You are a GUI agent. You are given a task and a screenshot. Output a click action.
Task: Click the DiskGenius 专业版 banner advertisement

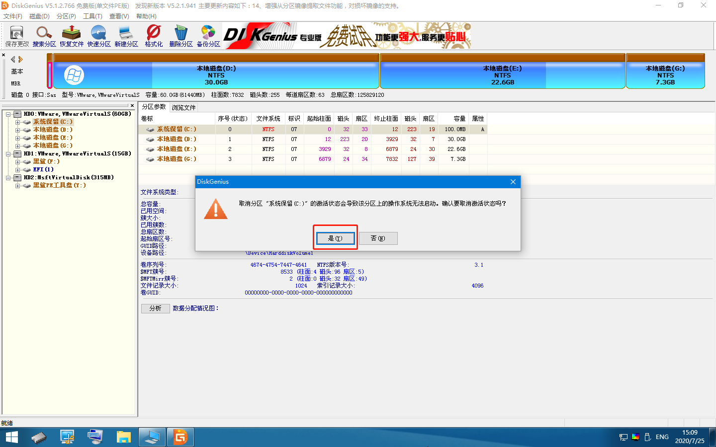coord(347,36)
